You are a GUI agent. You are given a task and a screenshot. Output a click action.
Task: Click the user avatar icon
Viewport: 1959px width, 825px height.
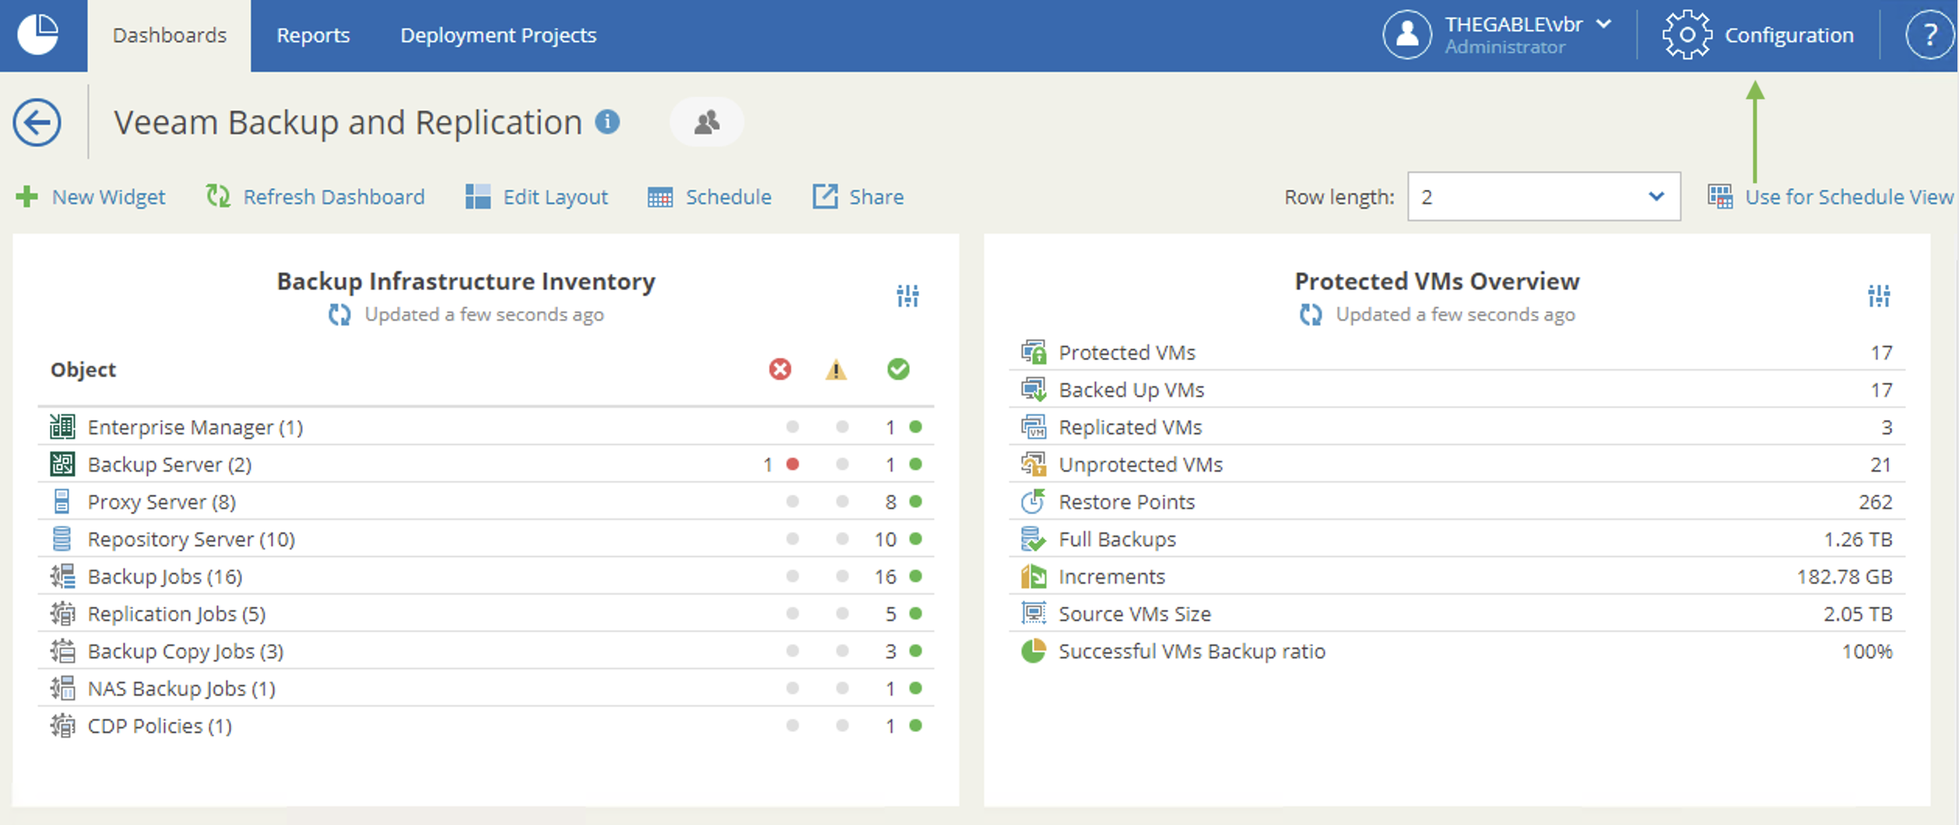click(1406, 34)
